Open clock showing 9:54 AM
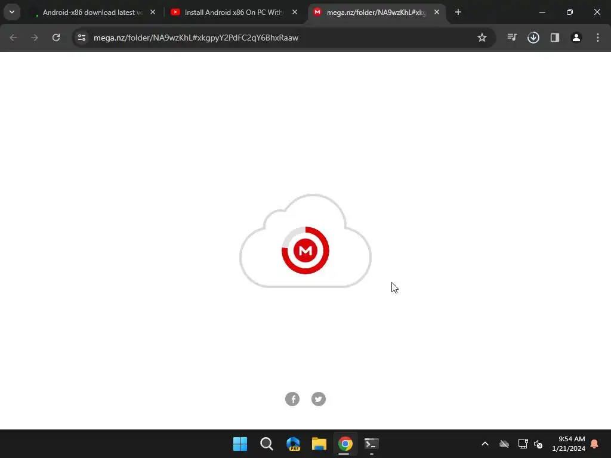The image size is (611, 458). (569, 444)
